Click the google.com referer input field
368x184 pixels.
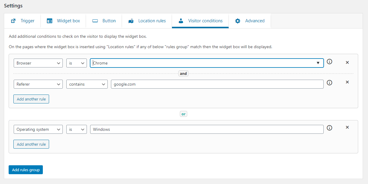point(217,84)
